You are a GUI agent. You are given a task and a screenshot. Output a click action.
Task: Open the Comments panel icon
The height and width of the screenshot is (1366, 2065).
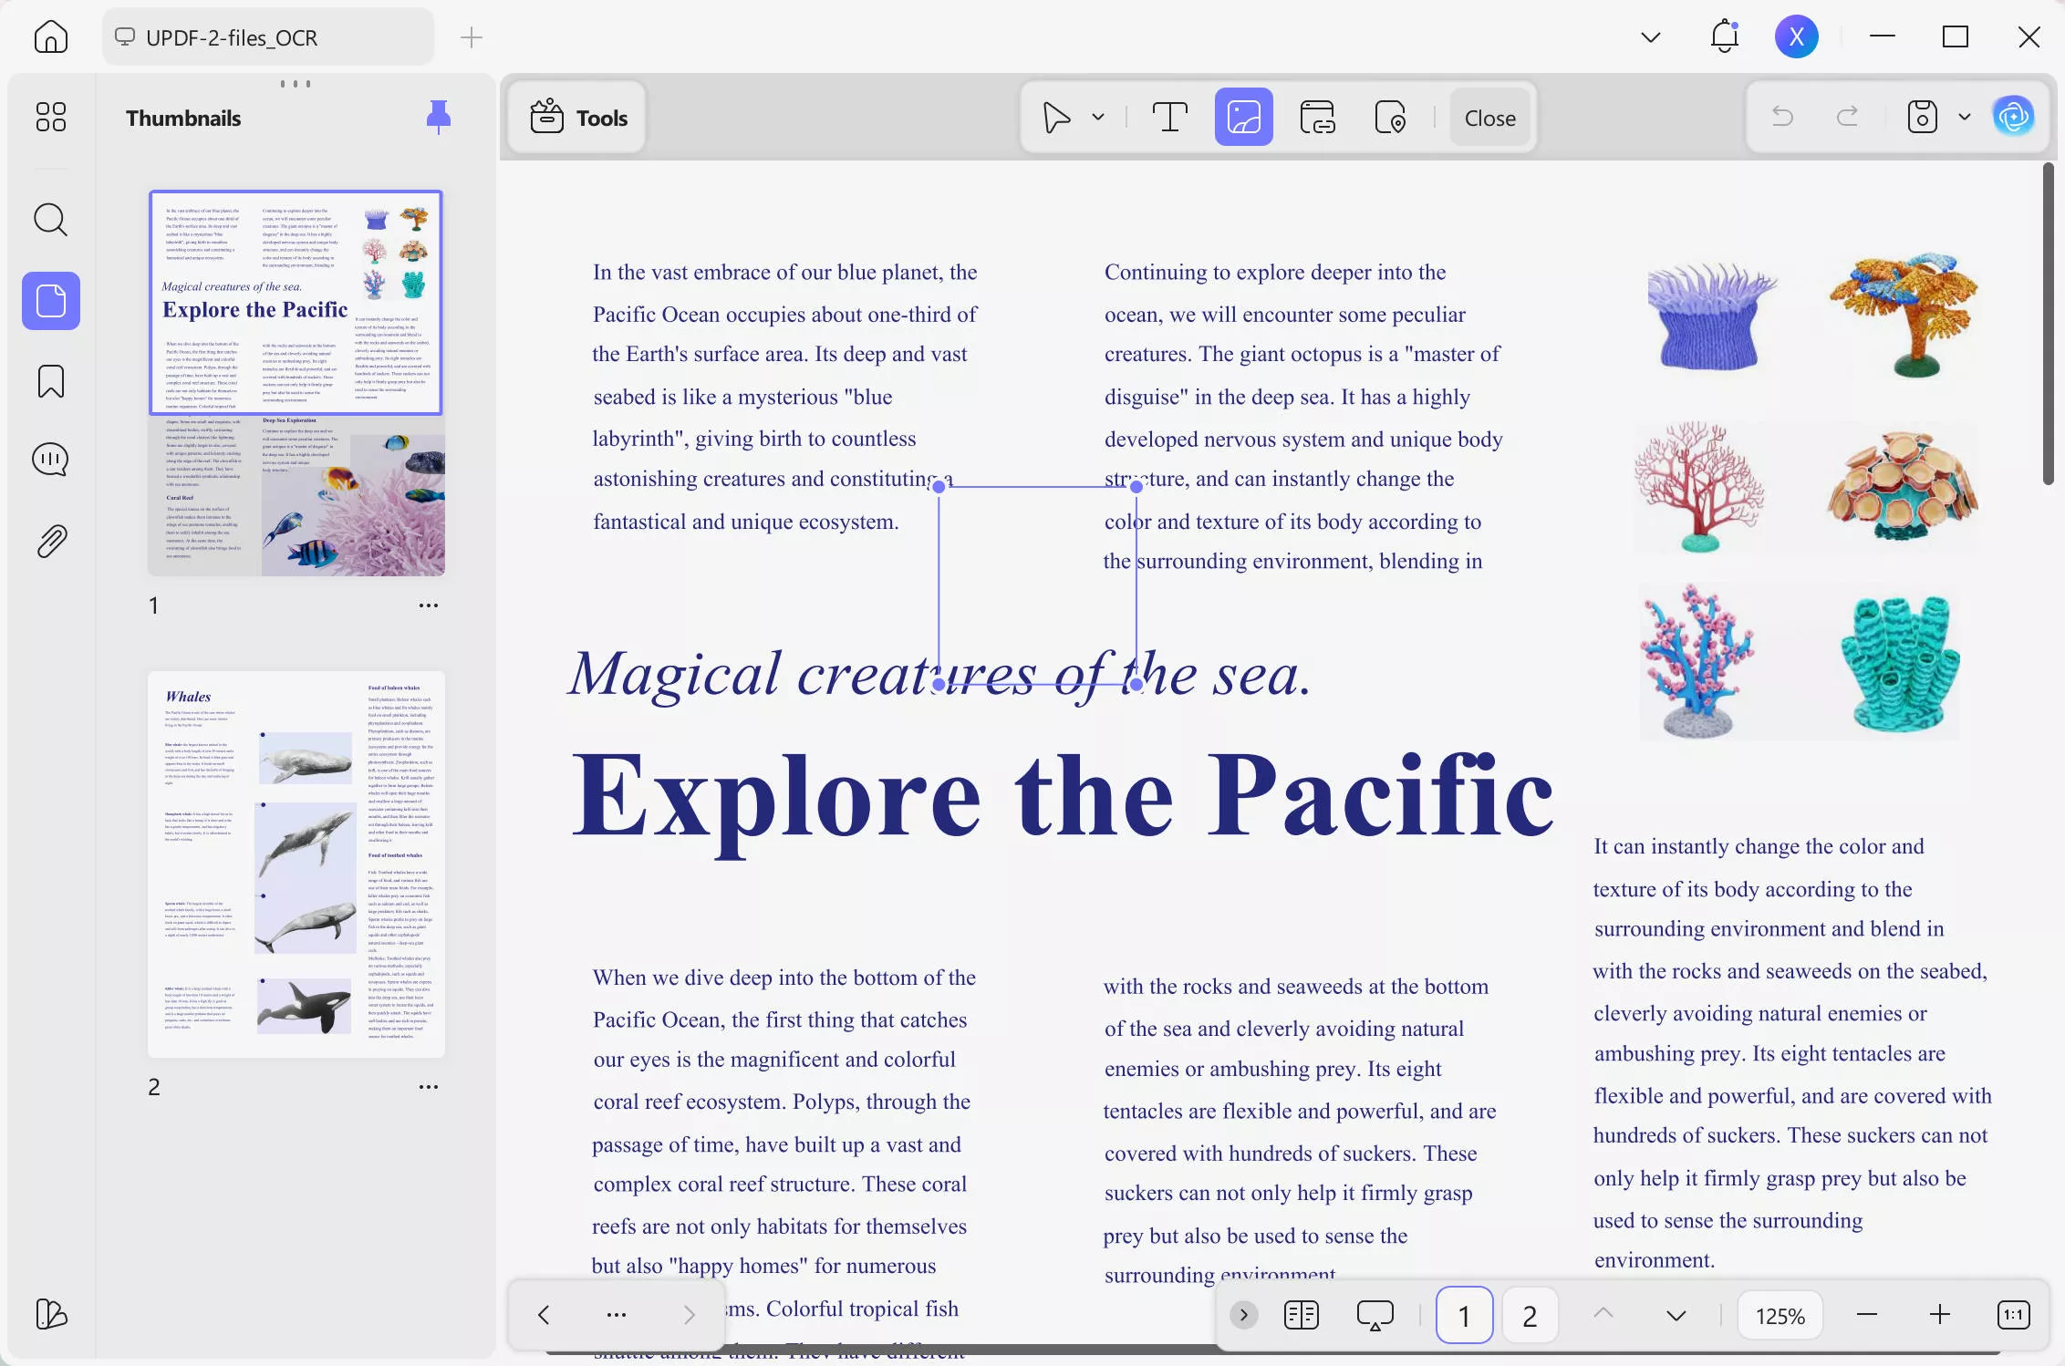click(50, 460)
